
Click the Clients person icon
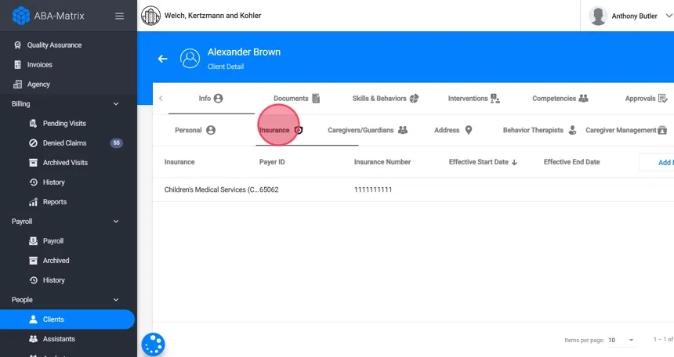coord(33,319)
